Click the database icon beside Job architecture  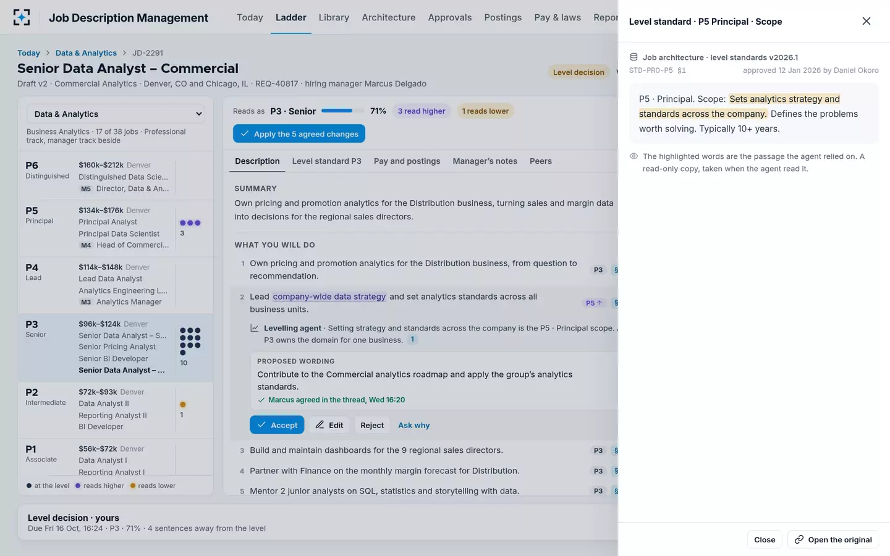(x=634, y=57)
